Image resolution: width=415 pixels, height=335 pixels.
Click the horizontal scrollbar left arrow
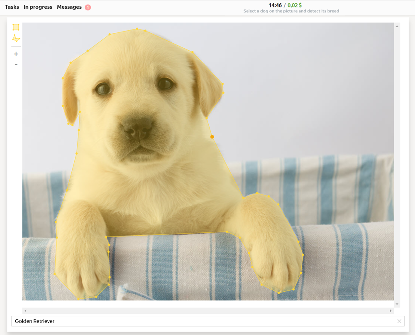pos(25,310)
